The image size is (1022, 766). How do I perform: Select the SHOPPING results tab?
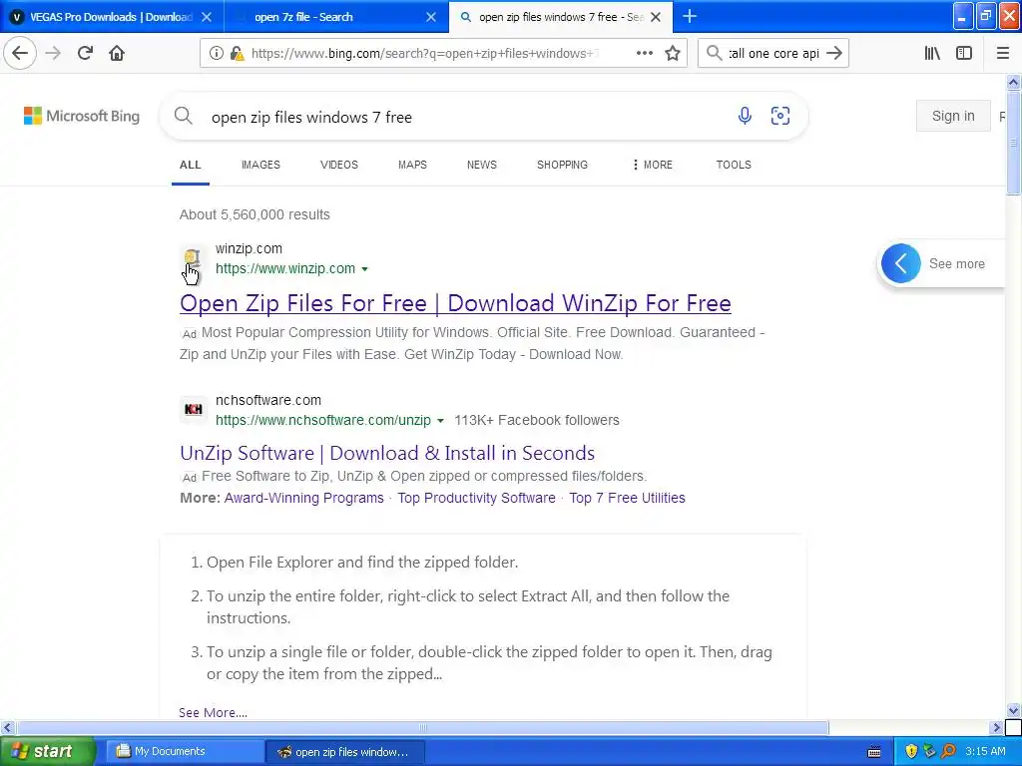563,165
